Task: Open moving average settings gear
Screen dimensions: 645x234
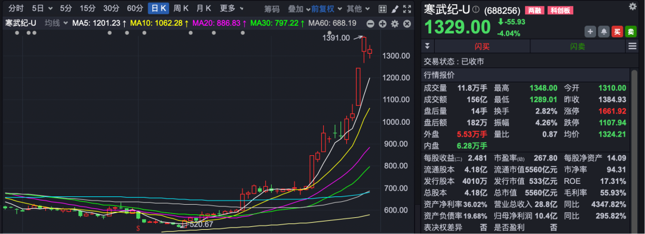Action: tap(395, 24)
